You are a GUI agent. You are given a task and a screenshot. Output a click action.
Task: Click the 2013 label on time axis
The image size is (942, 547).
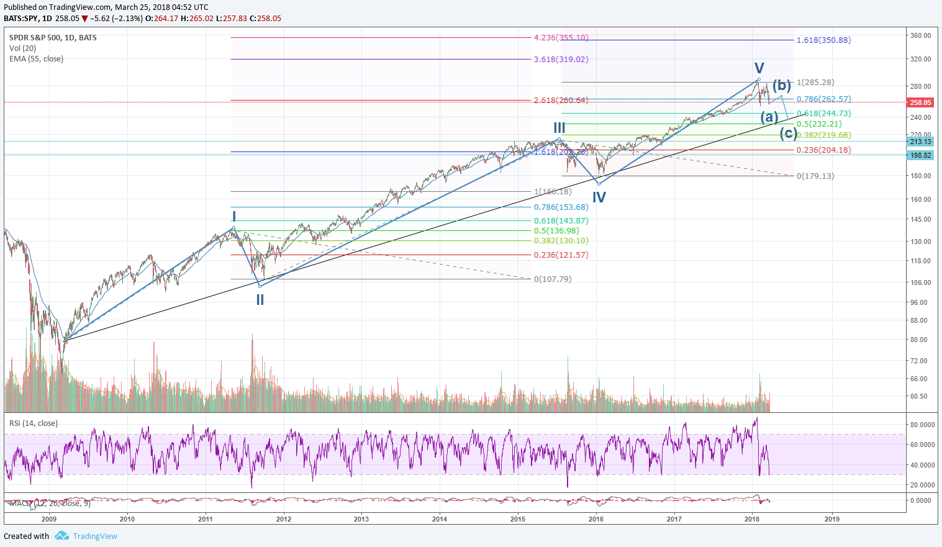click(361, 520)
